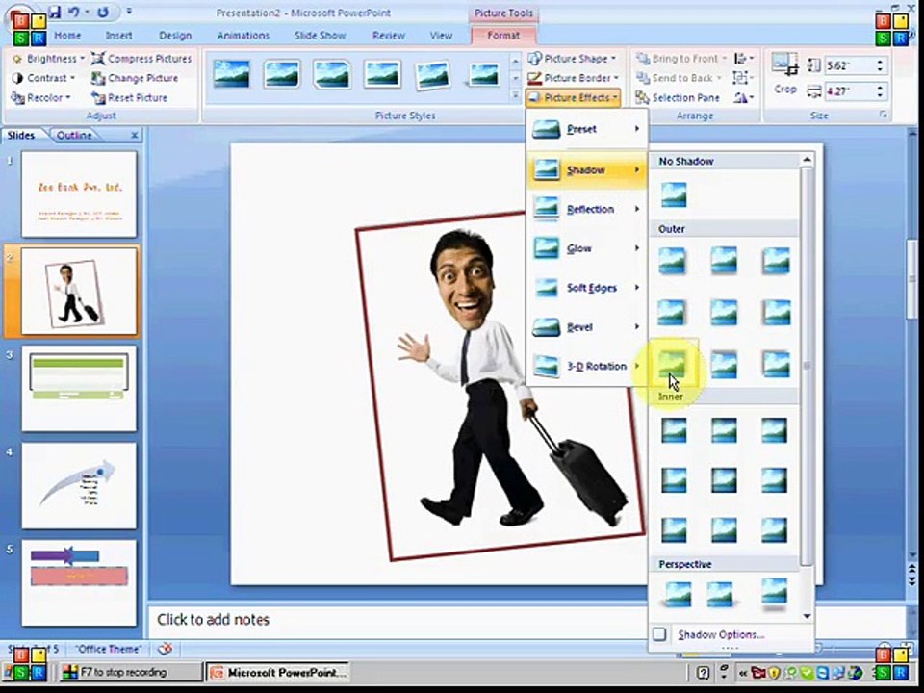Open the Recolor dropdown

click(41, 98)
